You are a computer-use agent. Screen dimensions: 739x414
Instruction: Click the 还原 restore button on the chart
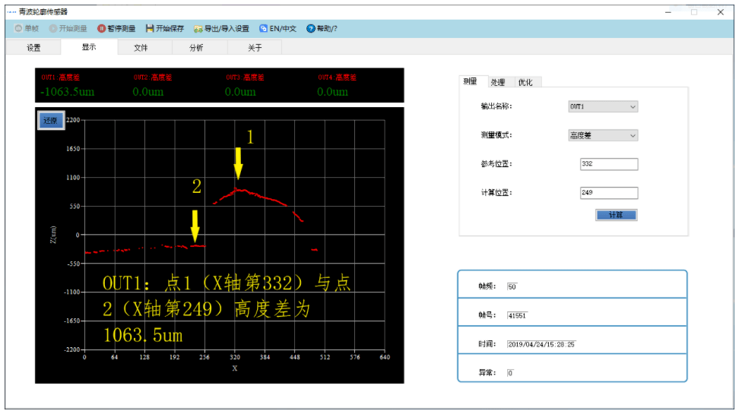[51, 121]
